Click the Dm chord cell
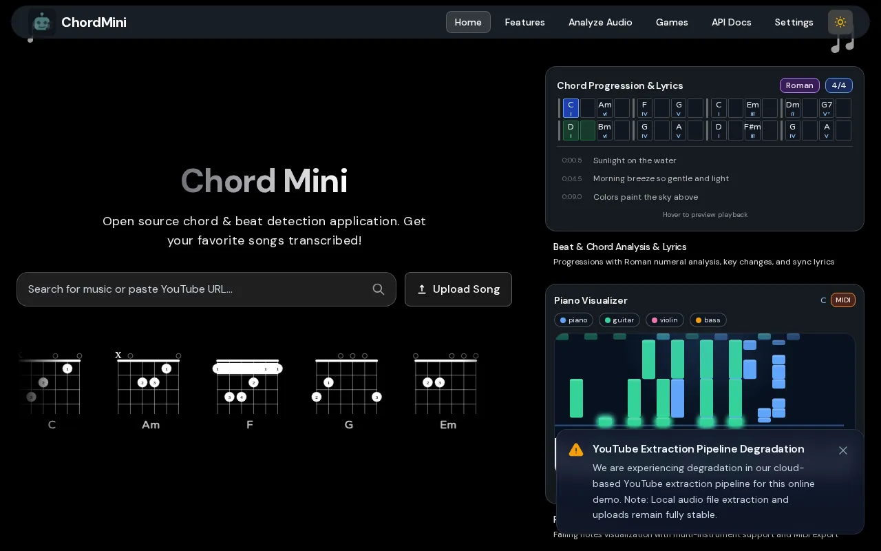The width and height of the screenshot is (881, 551). click(x=793, y=108)
